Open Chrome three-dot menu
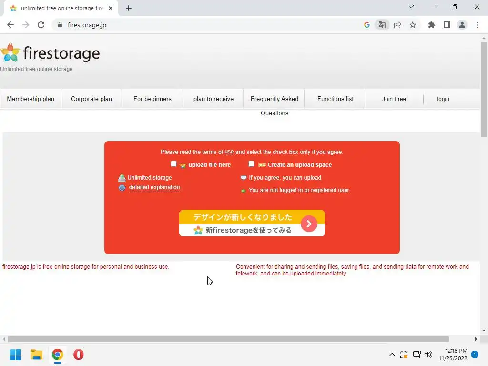Image resolution: width=488 pixels, height=366 pixels. 478,25
